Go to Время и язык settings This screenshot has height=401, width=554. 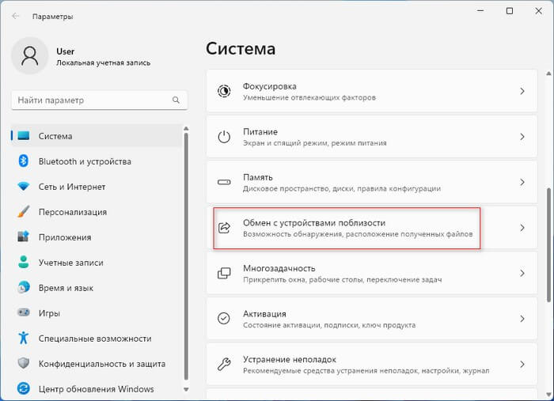tap(97, 288)
